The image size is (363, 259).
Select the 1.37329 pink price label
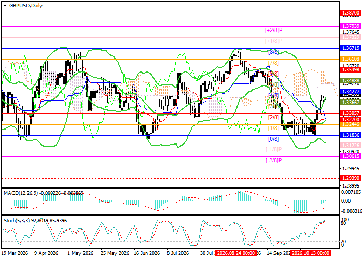(351, 37)
